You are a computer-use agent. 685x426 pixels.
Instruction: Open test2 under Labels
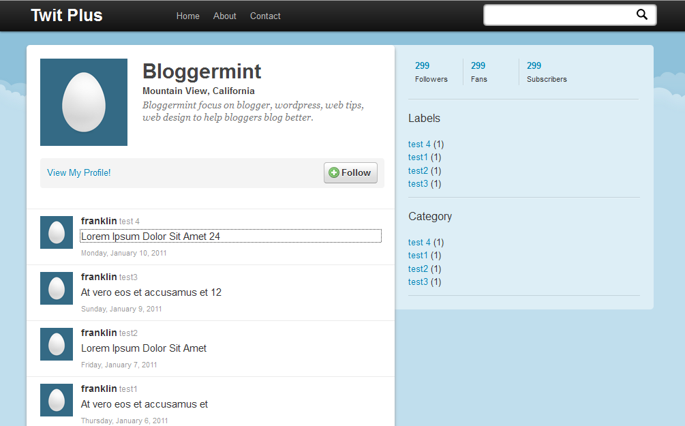click(418, 171)
